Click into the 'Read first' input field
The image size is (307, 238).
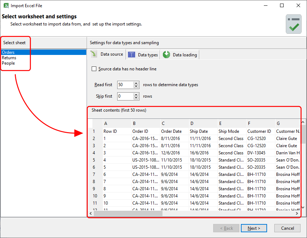(x=125, y=85)
